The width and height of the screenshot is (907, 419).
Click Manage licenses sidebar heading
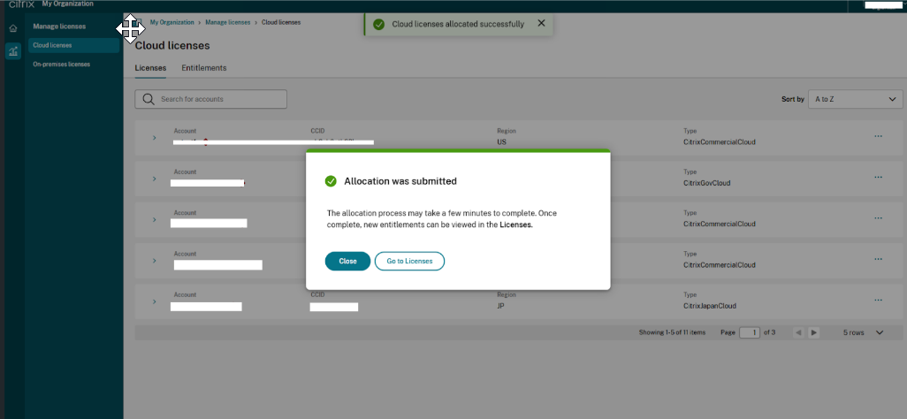(59, 26)
